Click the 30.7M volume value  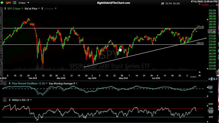point(168,3)
